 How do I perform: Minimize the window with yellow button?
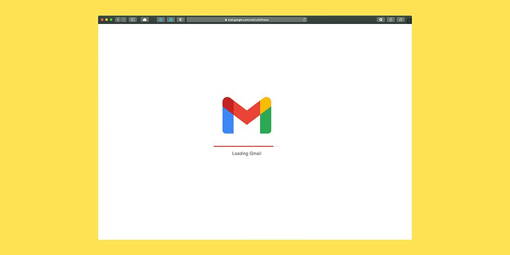click(107, 20)
